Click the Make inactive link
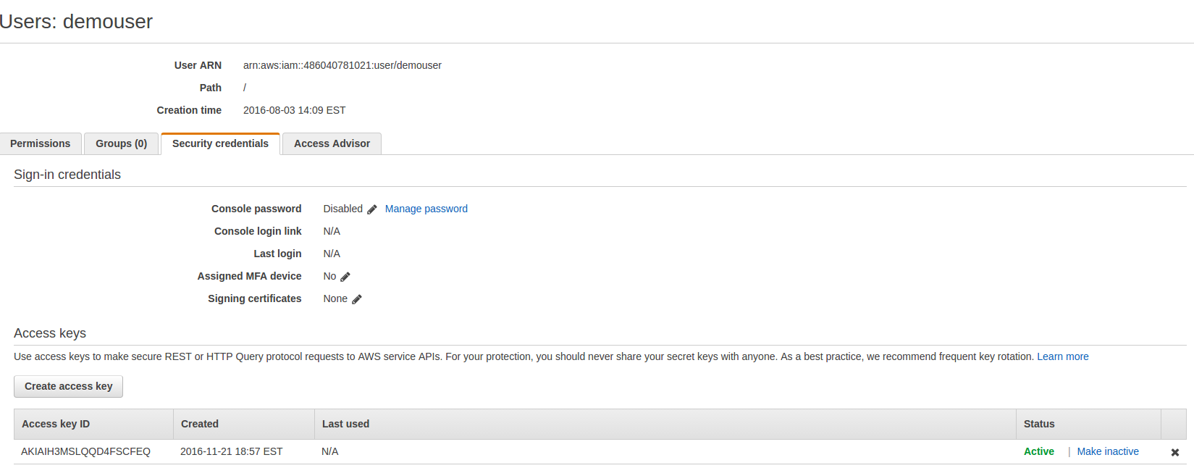 [x=1108, y=451]
